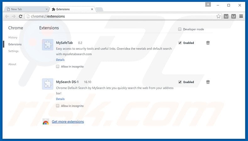Switch to the New Tab tab
Image resolution: width=248 pixels, height=141 pixels.
pos(26,9)
